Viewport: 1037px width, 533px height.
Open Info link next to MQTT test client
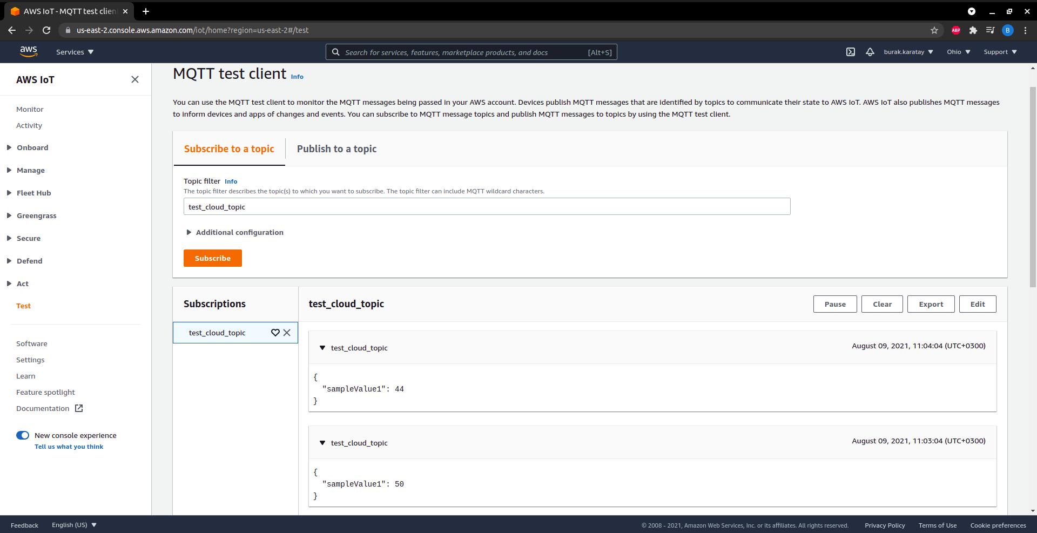pyautogui.click(x=297, y=77)
